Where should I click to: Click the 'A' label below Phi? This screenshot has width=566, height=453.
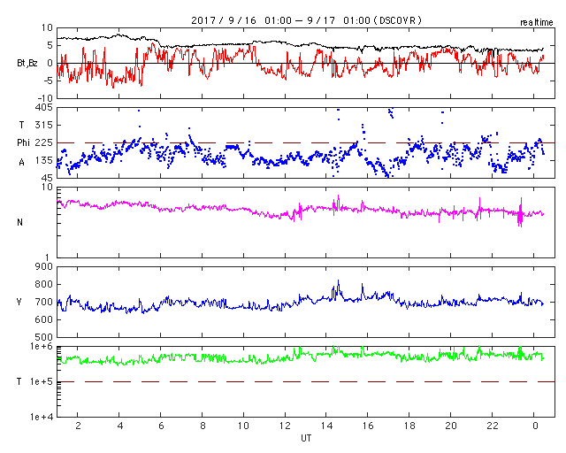pyautogui.click(x=21, y=163)
